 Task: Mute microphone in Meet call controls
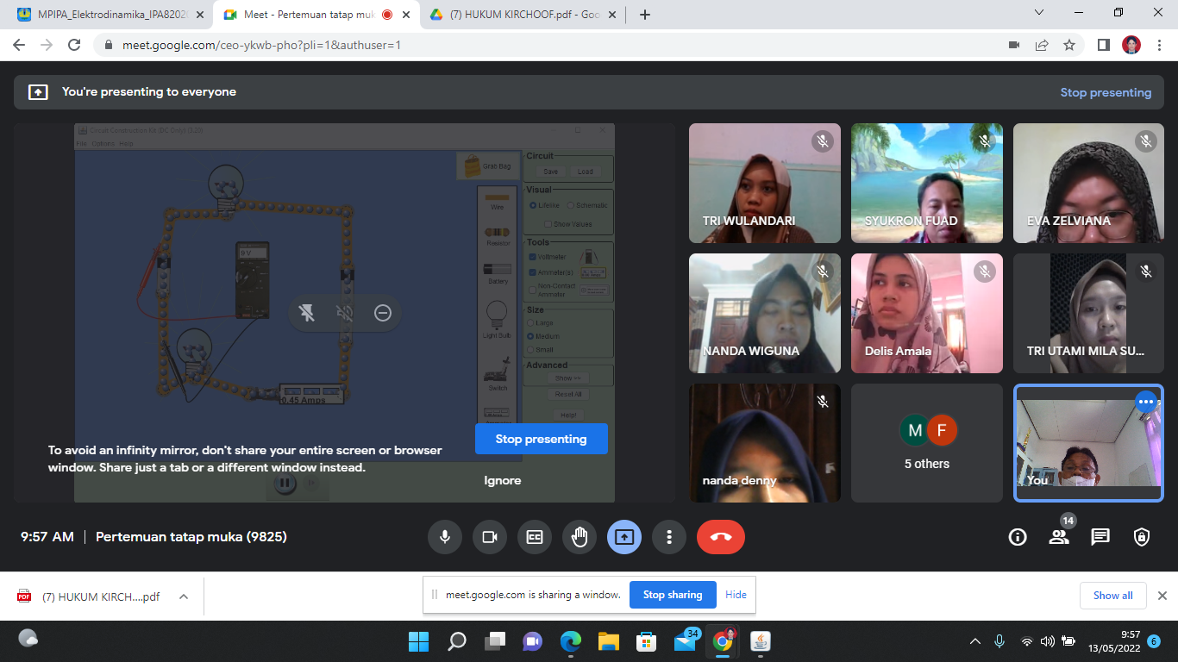(445, 537)
